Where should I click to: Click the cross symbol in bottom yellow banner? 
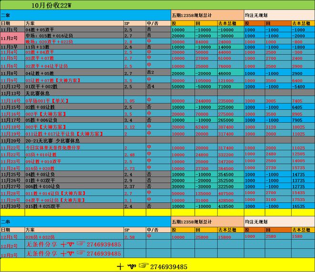(x=120, y=266)
